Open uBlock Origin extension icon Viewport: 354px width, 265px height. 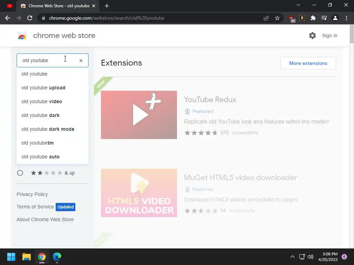[292, 19]
